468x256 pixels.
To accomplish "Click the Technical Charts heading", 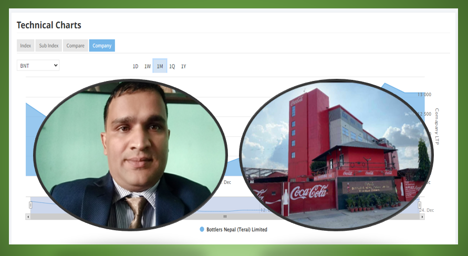I will click(49, 25).
